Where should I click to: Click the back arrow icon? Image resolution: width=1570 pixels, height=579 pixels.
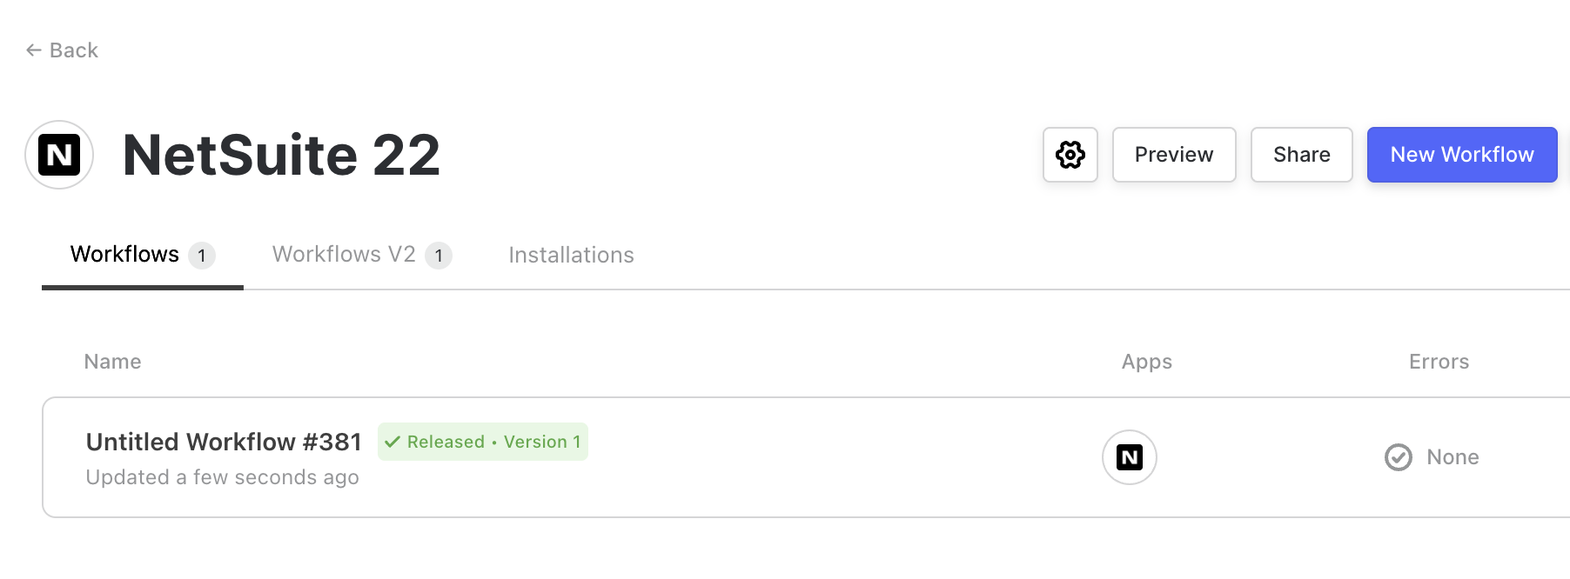click(x=34, y=50)
